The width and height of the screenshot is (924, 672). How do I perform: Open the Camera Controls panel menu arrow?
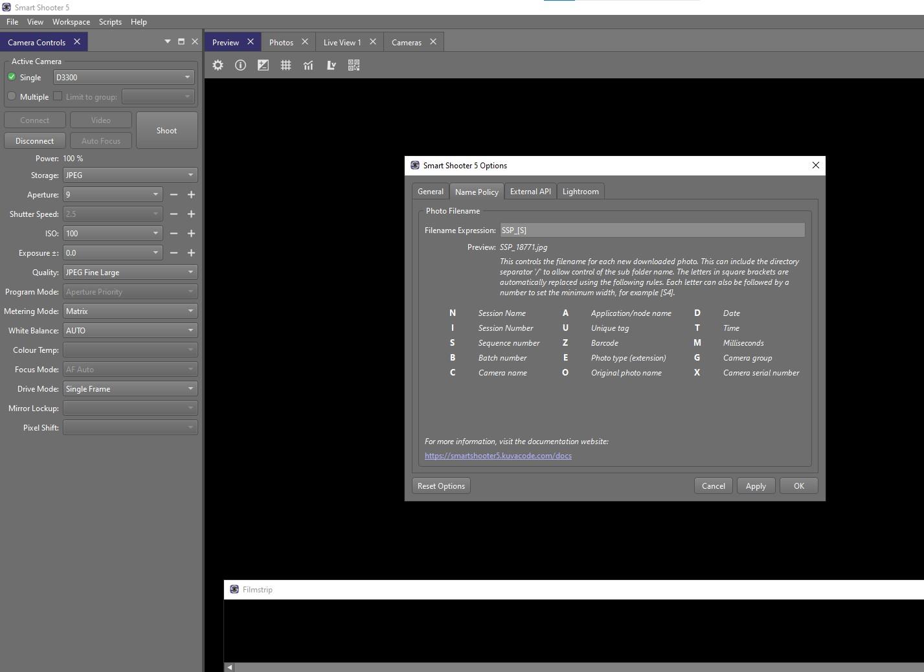click(x=168, y=41)
